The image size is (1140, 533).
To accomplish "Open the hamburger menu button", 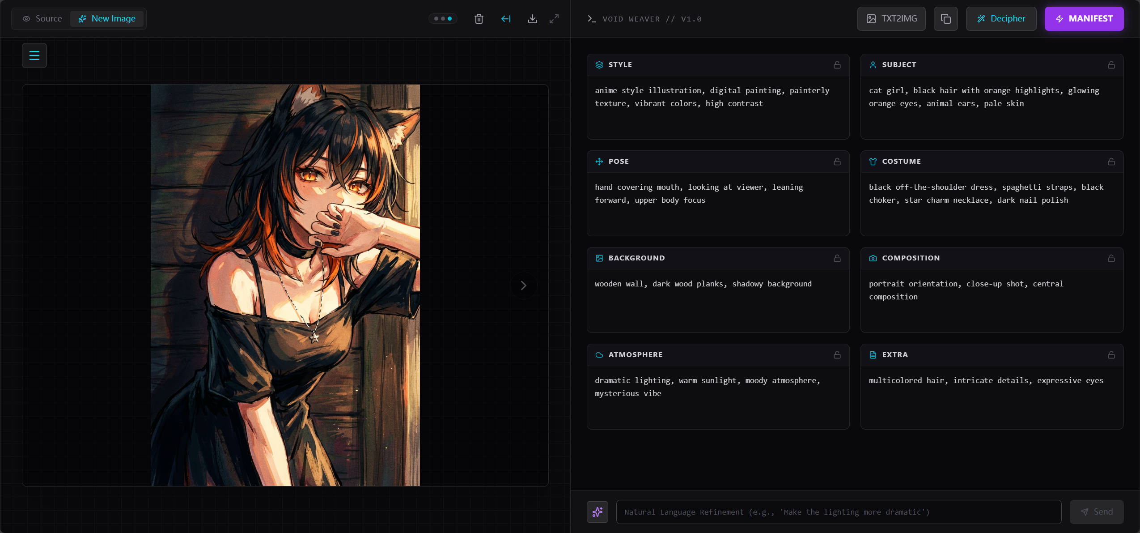I will (x=34, y=55).
